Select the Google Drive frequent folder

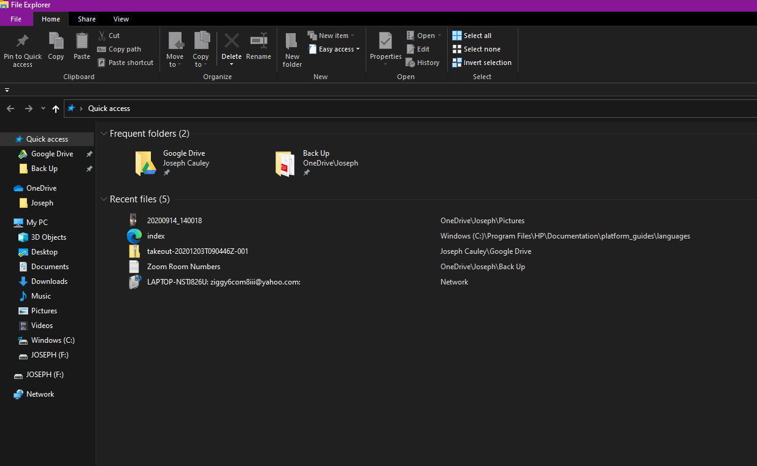tap(173, 163)
